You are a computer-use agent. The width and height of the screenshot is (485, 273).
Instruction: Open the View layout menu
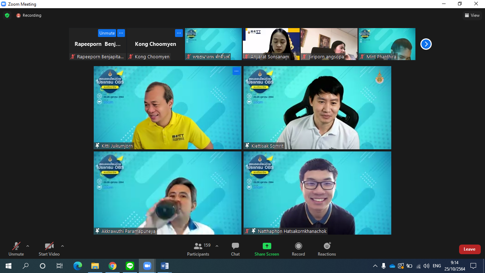pyautogui.click(x=472, y=15)
